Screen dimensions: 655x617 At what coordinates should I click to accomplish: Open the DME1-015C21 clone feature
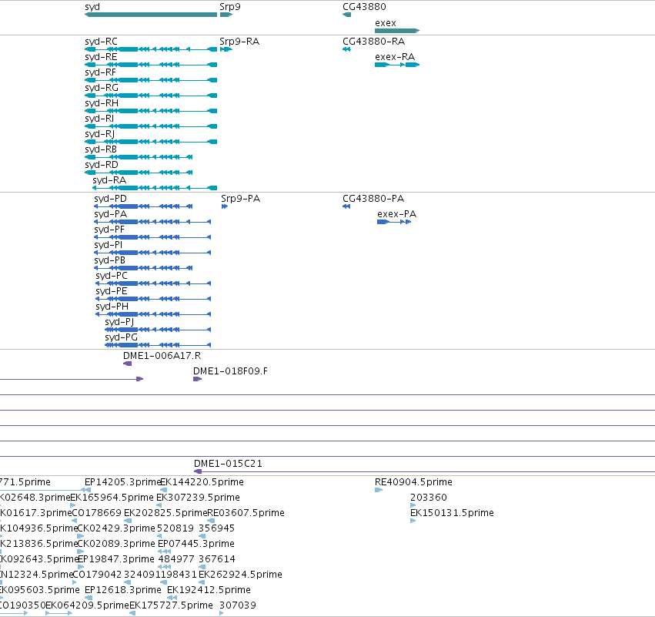click(x=424, y=471)
